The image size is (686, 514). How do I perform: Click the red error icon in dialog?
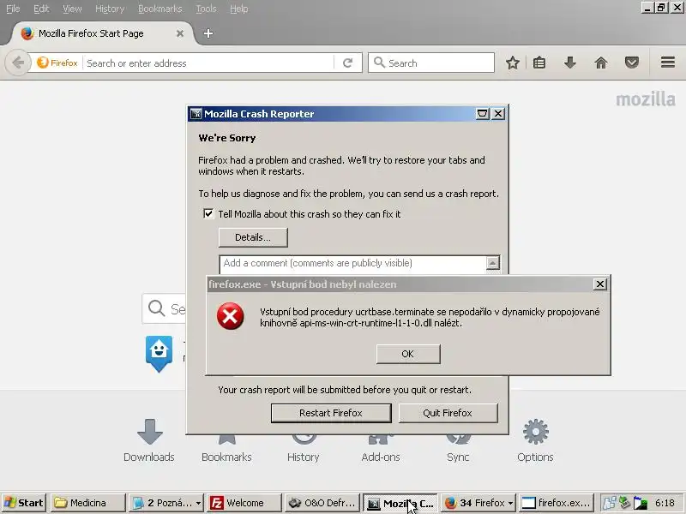point(230,316)
